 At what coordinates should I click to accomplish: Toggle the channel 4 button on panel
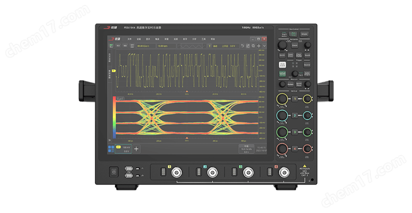295,149
